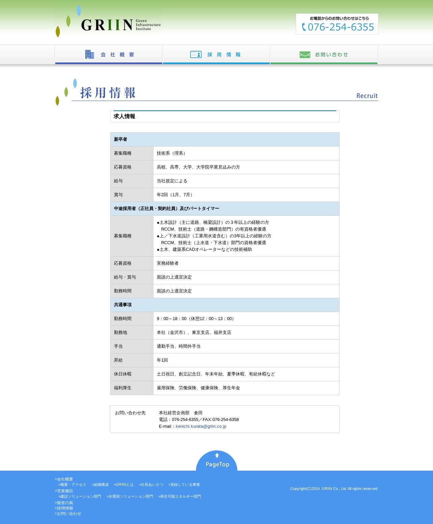This screenshot has height=524, width=433.
Task: Click the 技術系（理系） cell
Action: (246, 153)
